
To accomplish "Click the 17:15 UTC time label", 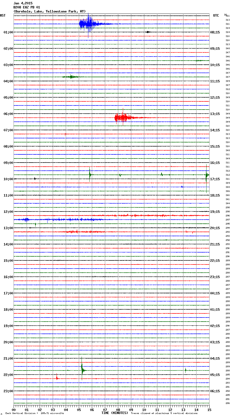I will (215, 179).
